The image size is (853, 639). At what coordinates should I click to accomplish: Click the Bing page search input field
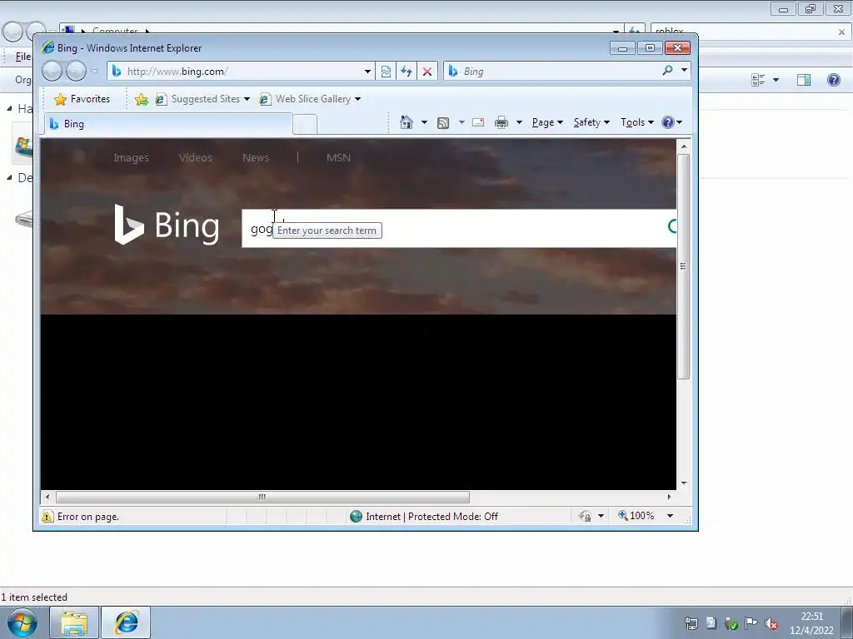click(451, 228)
